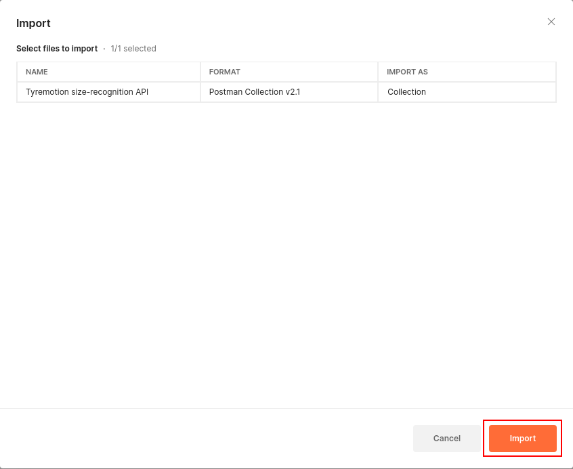Click blank footer space left of Cancel

coord(203,439)
